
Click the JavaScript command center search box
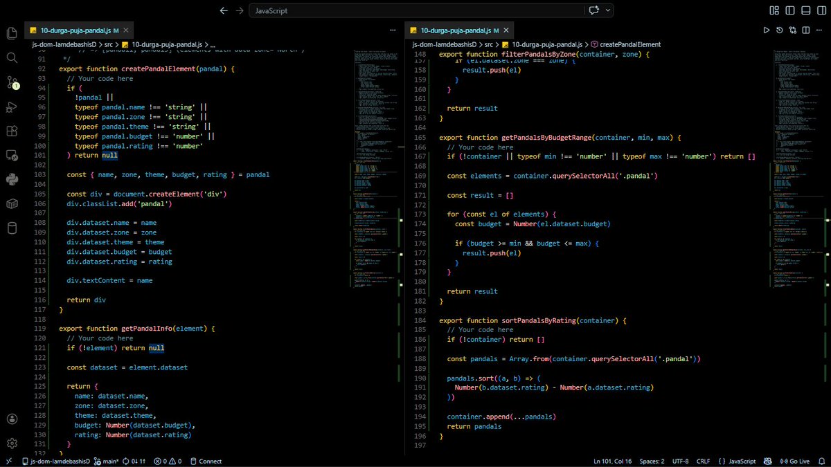coord(417,10)
